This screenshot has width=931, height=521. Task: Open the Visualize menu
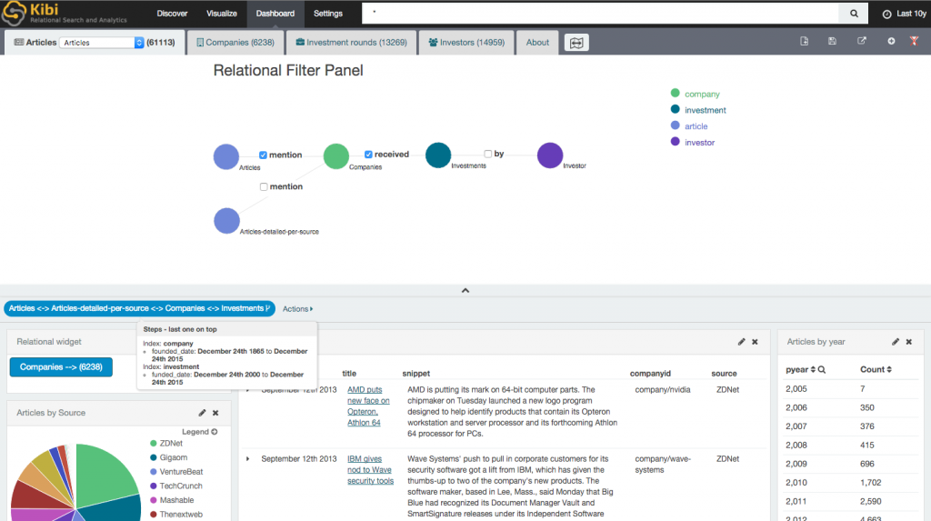pos(222,13)
